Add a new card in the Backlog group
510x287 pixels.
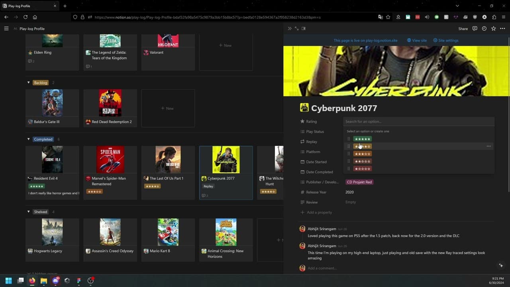tap(168, 108)
